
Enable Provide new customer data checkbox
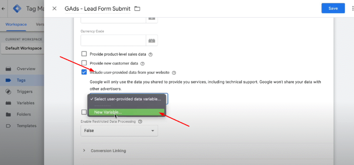[84, 63]
